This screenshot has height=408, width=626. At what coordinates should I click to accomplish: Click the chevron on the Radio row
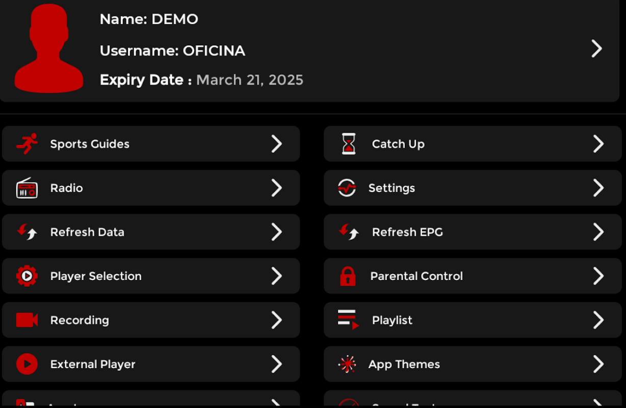[276, 188]
